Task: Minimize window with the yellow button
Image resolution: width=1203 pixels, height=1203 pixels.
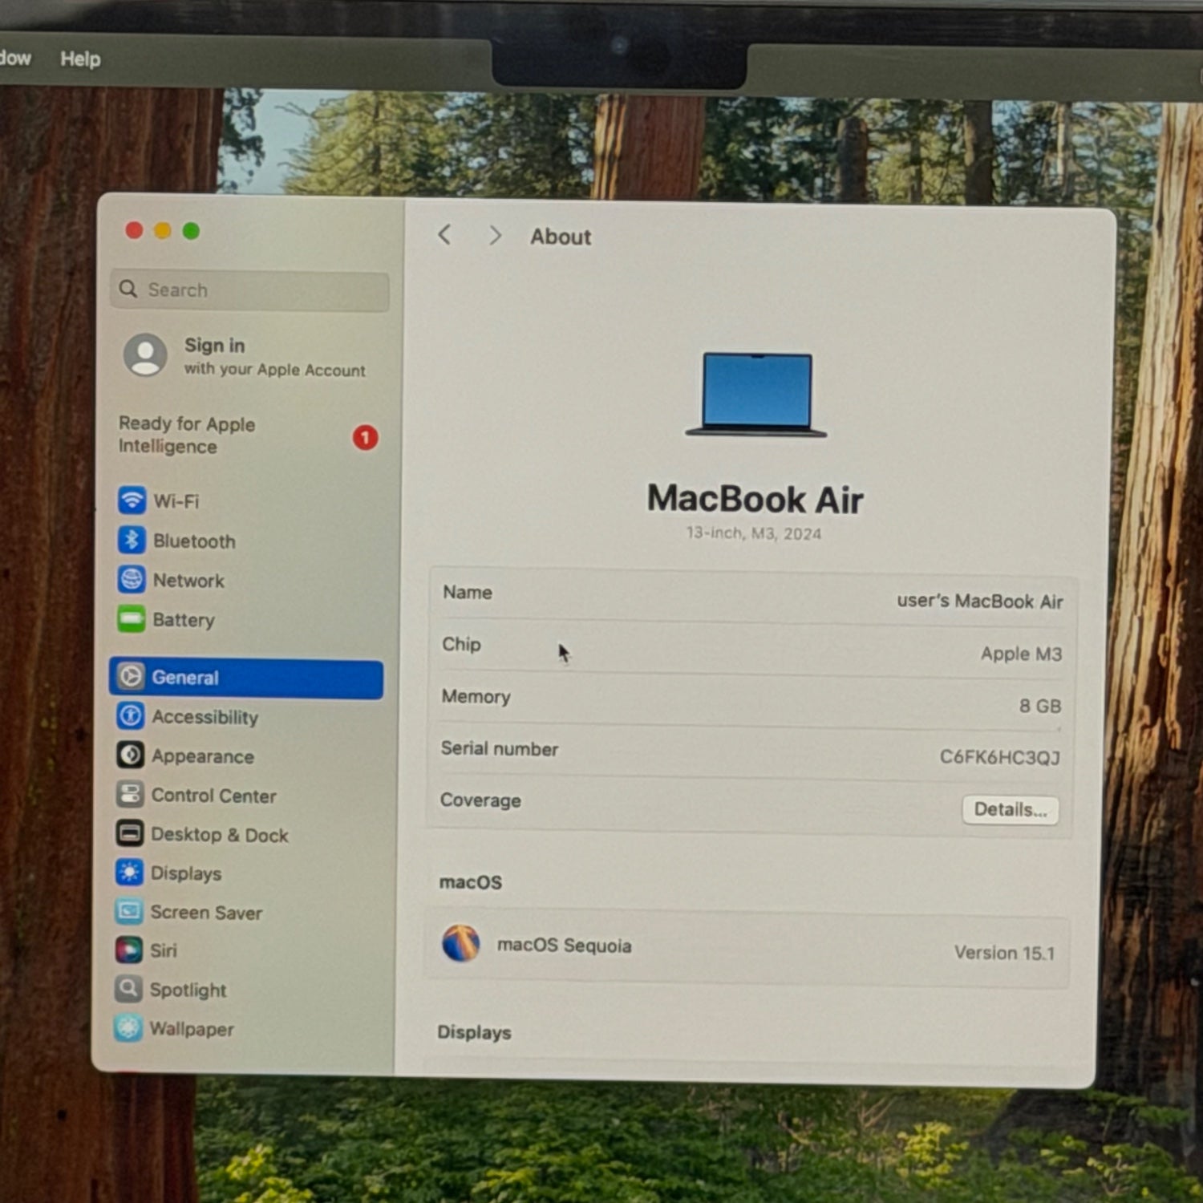Action: [x=162, y=231]
